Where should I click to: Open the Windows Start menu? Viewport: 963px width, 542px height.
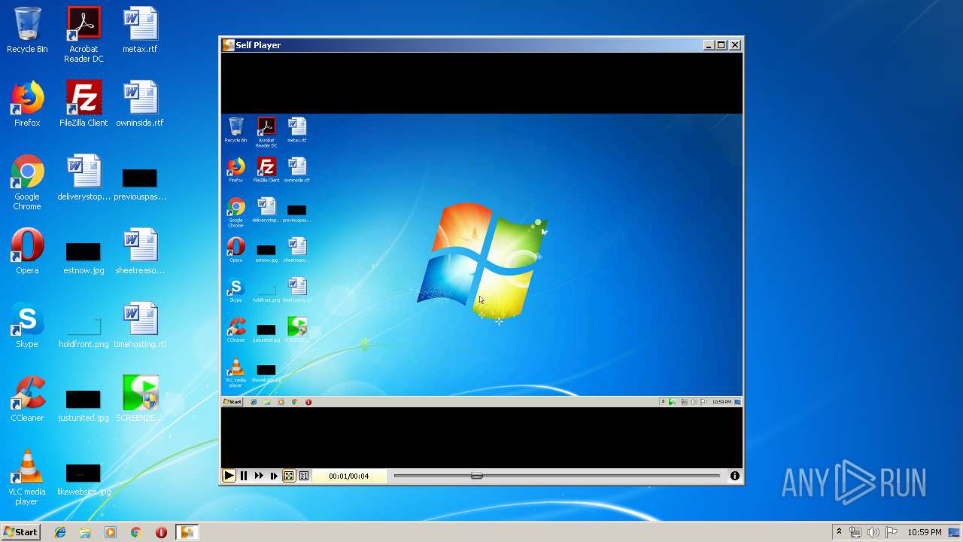tap(20, 531)
